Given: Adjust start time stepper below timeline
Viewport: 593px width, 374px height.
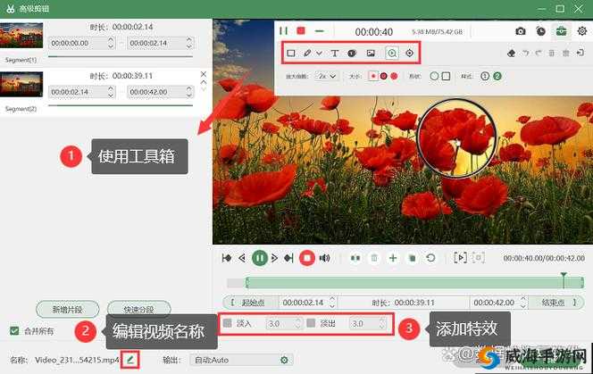Looking at the screenshot, I should 332,303.
